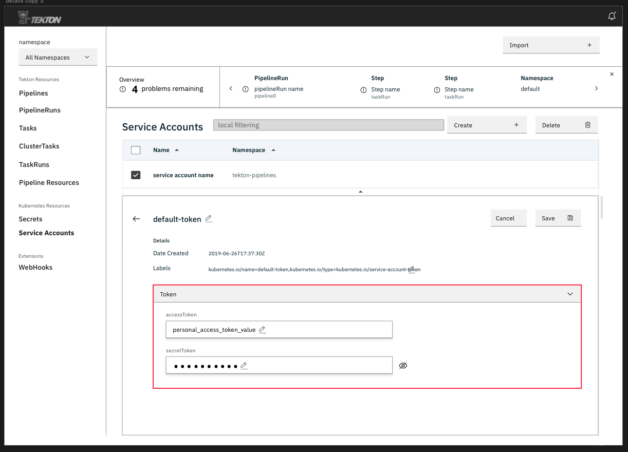Uncheck the service account name row

pos(136,175)
